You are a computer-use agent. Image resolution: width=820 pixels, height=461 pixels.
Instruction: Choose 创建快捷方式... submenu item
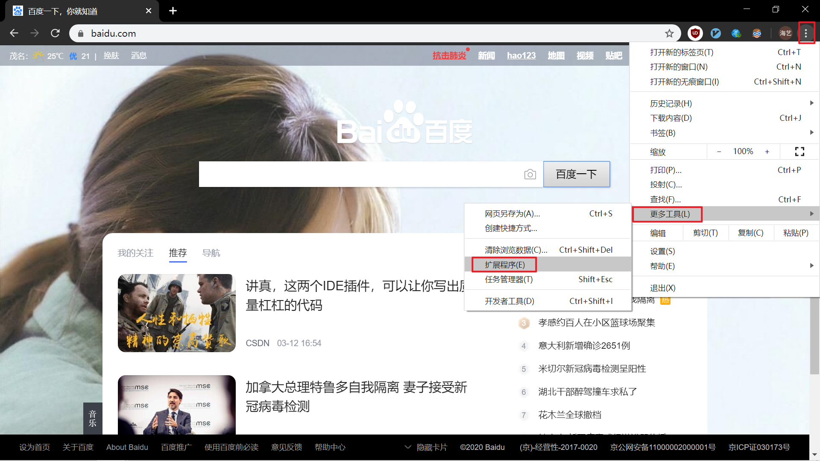click(548, 228)
